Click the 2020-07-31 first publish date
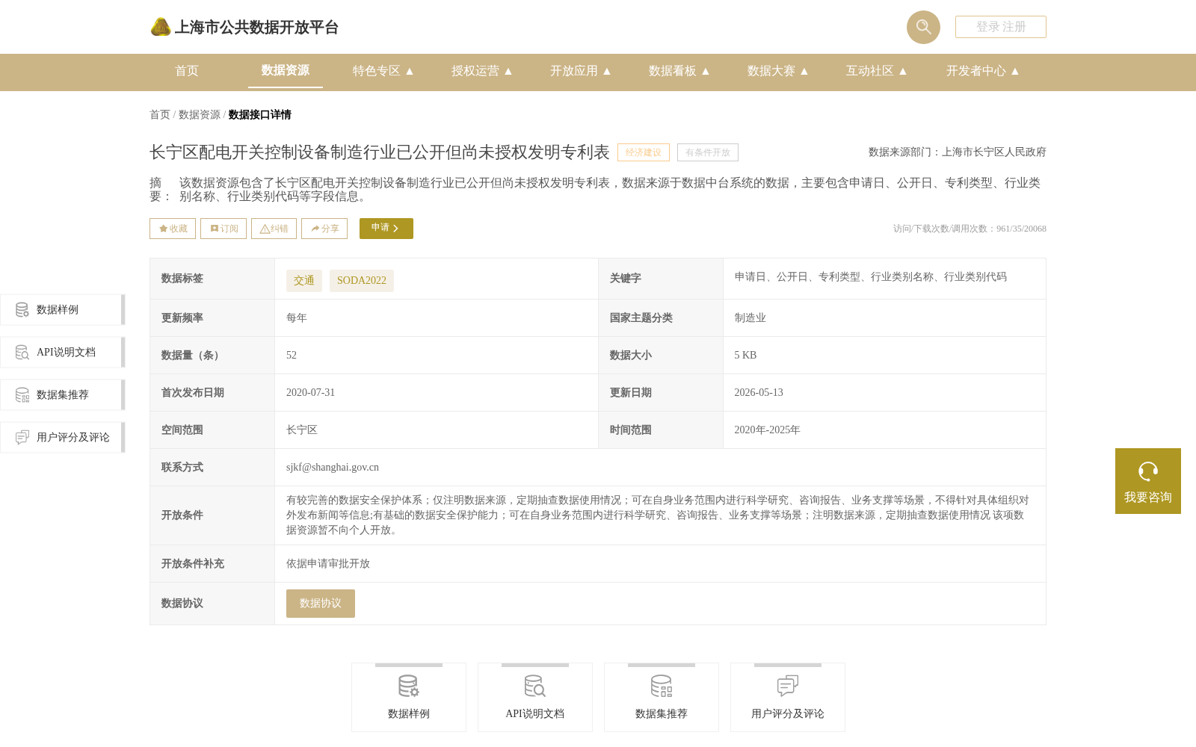Viewport: 1196px width, 747px height. [x=310, y=393]
